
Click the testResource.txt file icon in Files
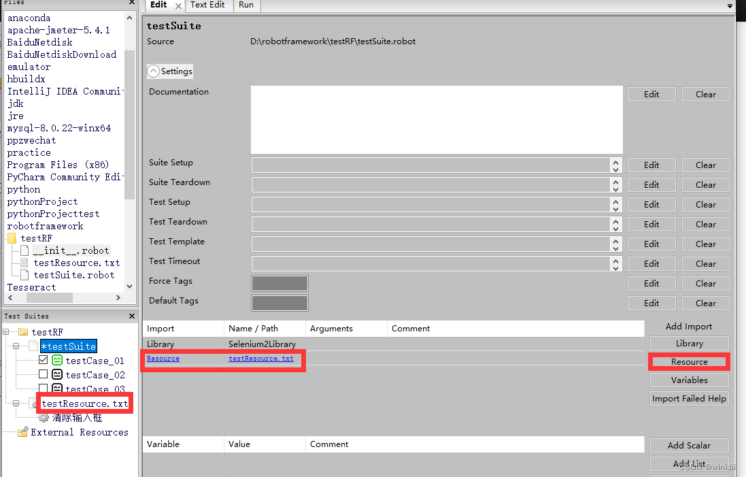pos(24,263)
